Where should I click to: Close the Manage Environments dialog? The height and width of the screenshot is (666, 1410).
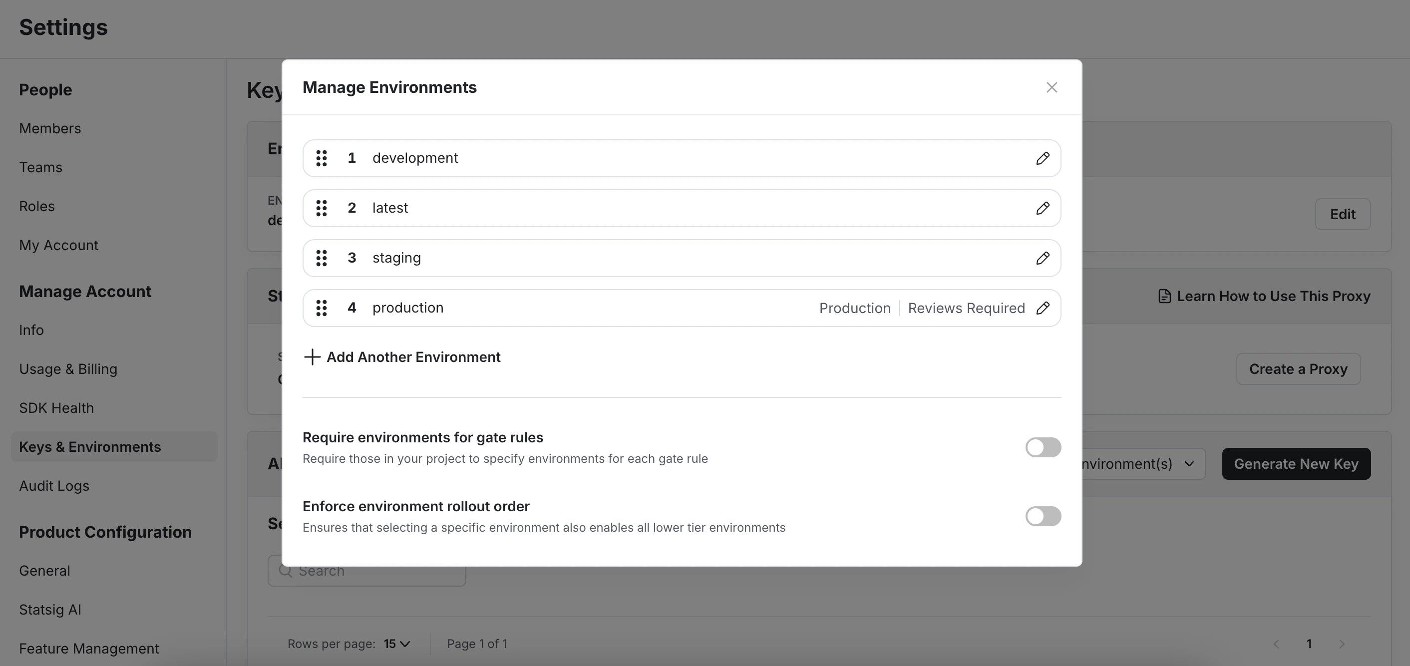[1052, 87]
